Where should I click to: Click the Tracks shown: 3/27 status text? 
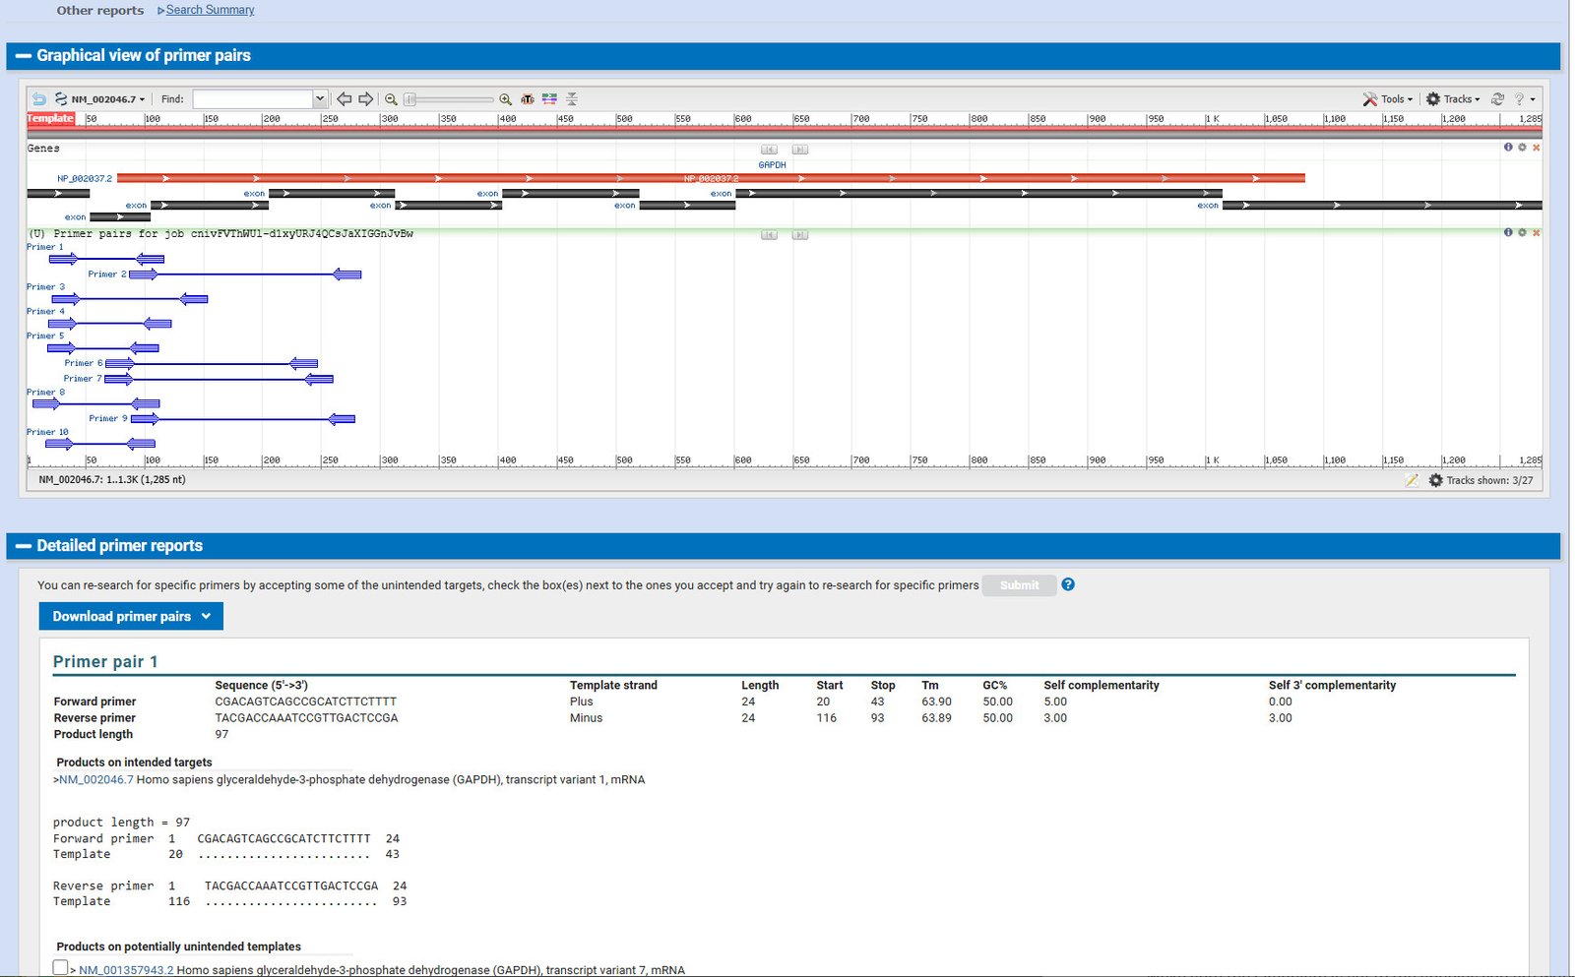(x=1489, y=480)
